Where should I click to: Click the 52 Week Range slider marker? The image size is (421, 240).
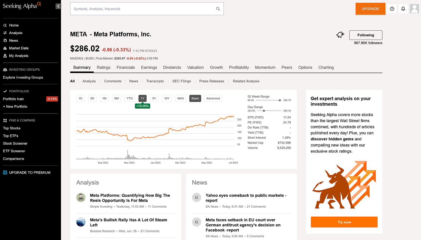[280, 100]
